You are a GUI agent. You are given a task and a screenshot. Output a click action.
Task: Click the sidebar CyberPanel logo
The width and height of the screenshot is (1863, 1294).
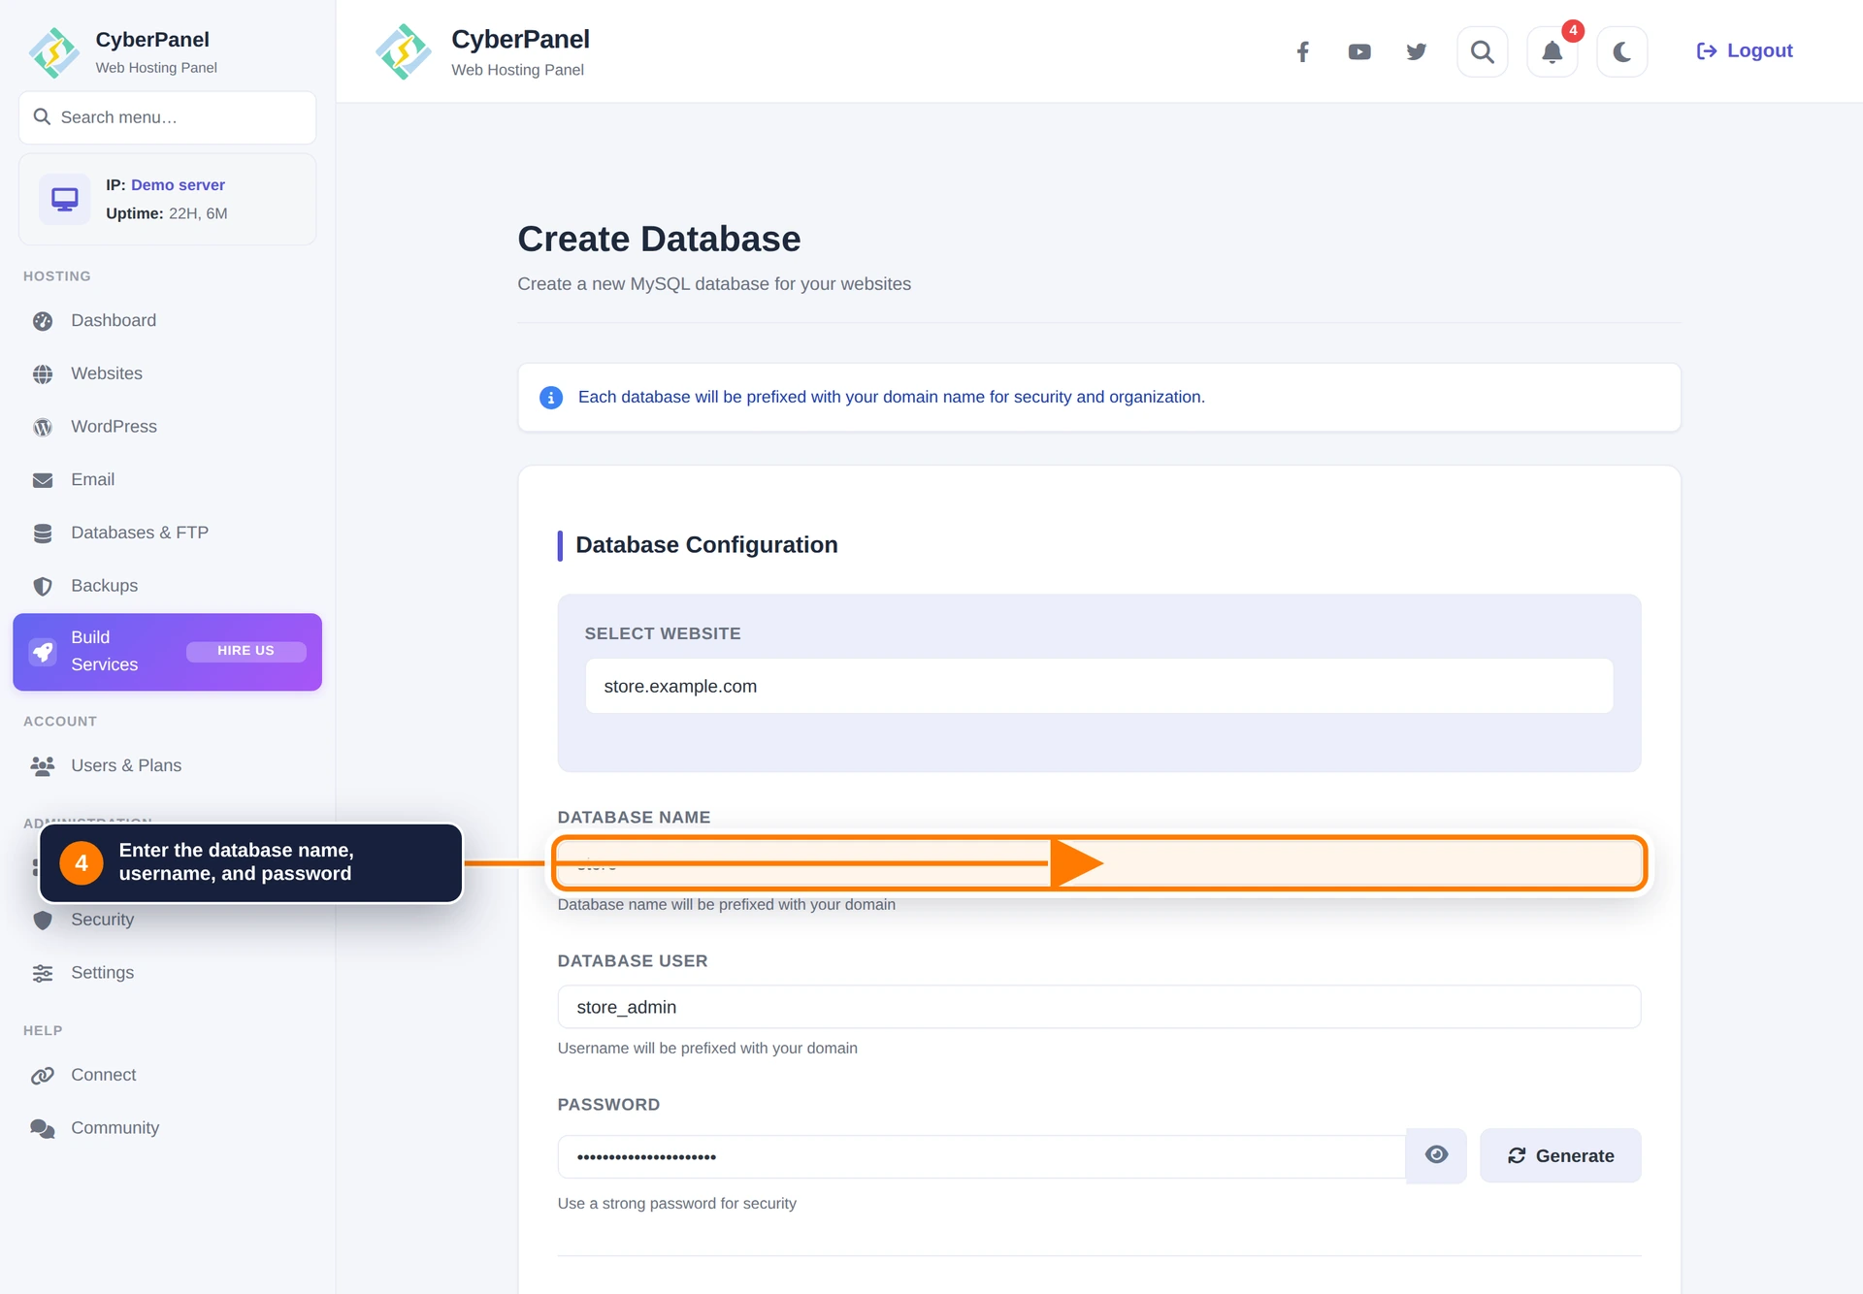tap(54, 52)
